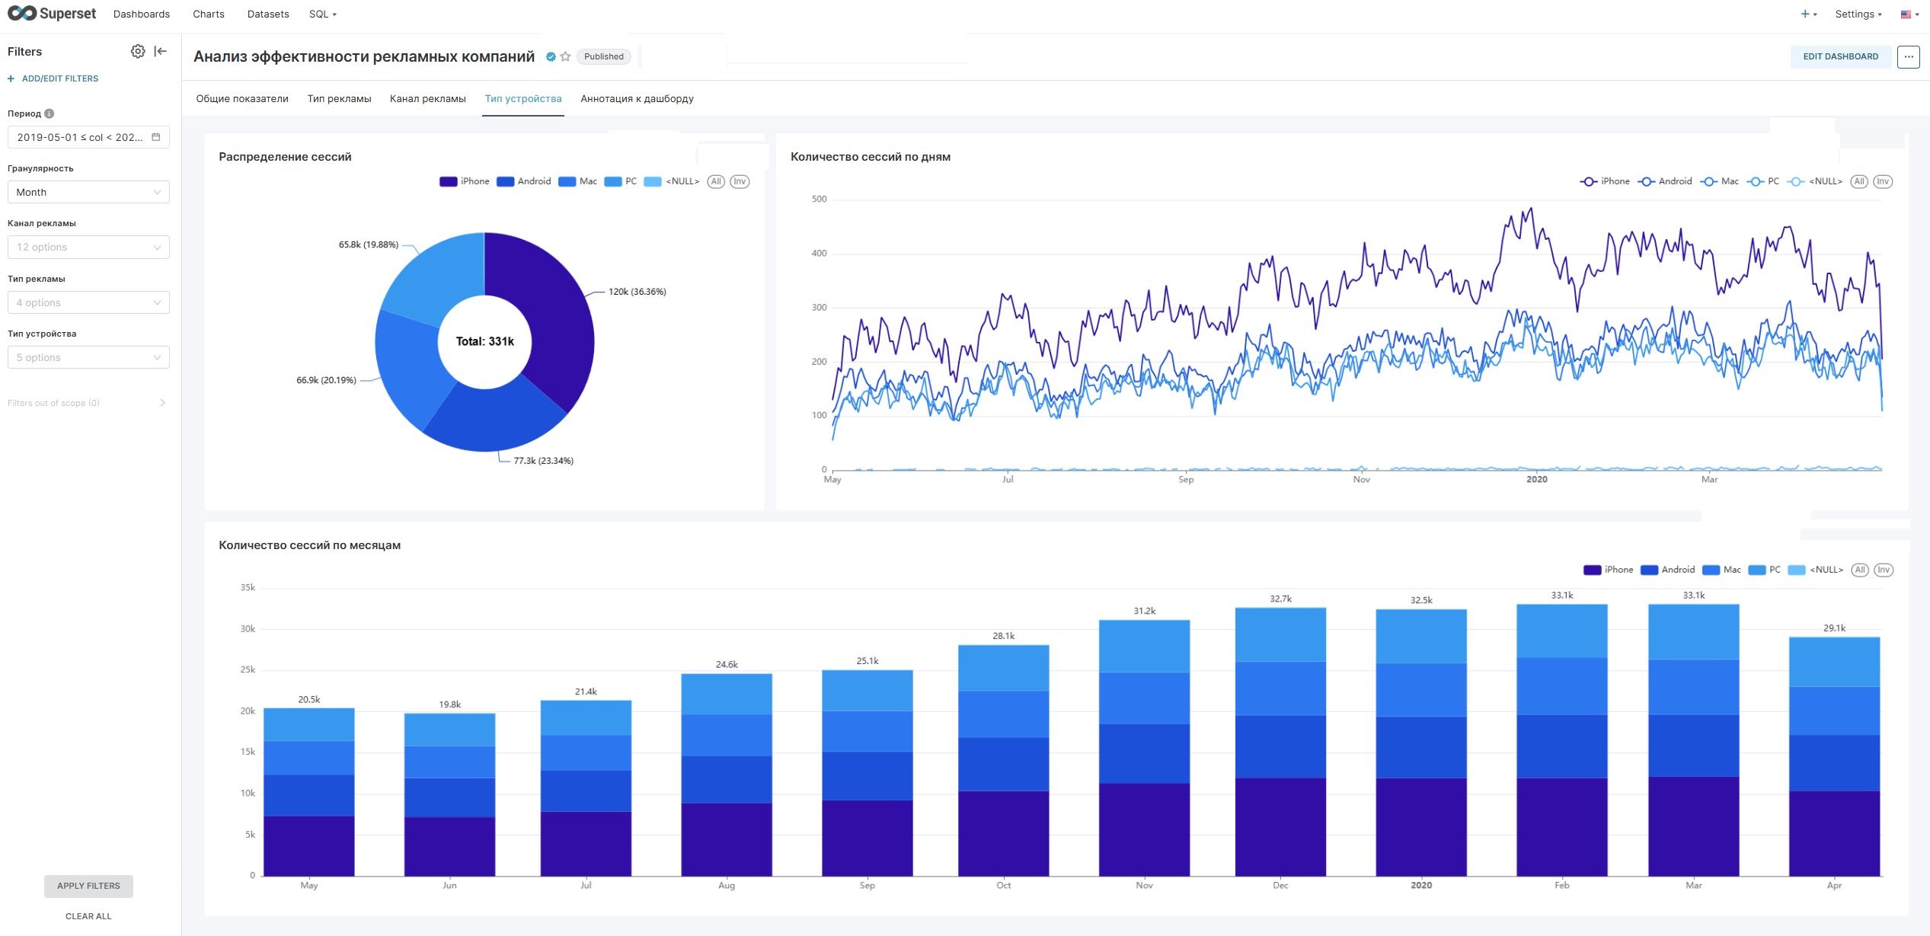The width and height of the screenshot is (1930, 936).
Task: Expand Filters out of scope section
Action: coord(87,403)
